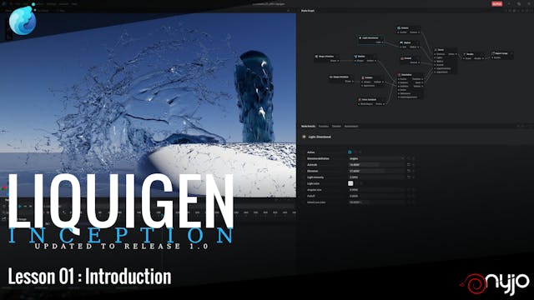Click the Angular size value field

[376, 190]
